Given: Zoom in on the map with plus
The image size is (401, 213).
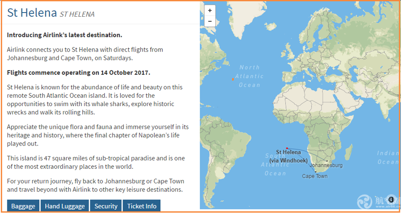Looking at the screenshot, I should pos(210,10).
